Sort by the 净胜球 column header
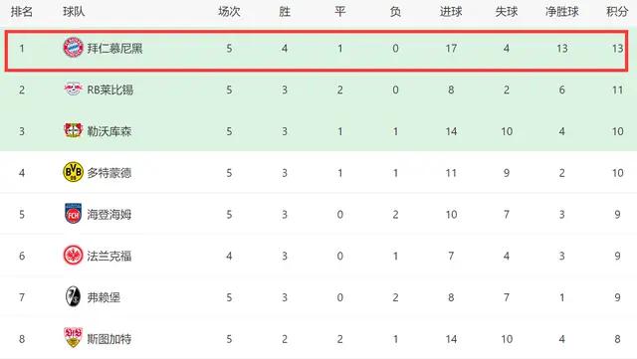This screenshot has height=359, width=637. tap(561, 12)
